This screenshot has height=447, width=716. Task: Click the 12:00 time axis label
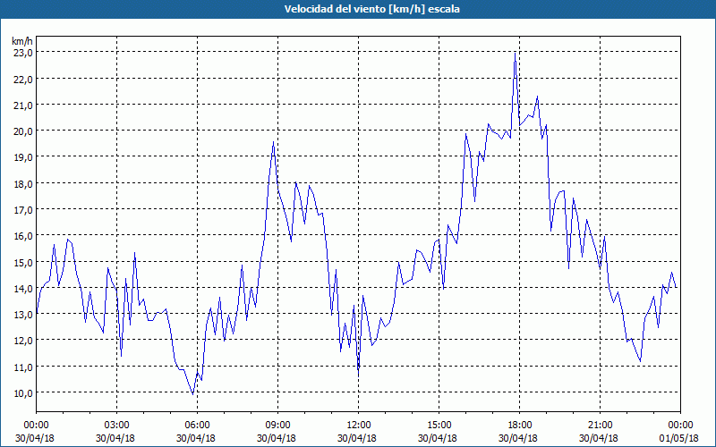click(x=359, y=425)
